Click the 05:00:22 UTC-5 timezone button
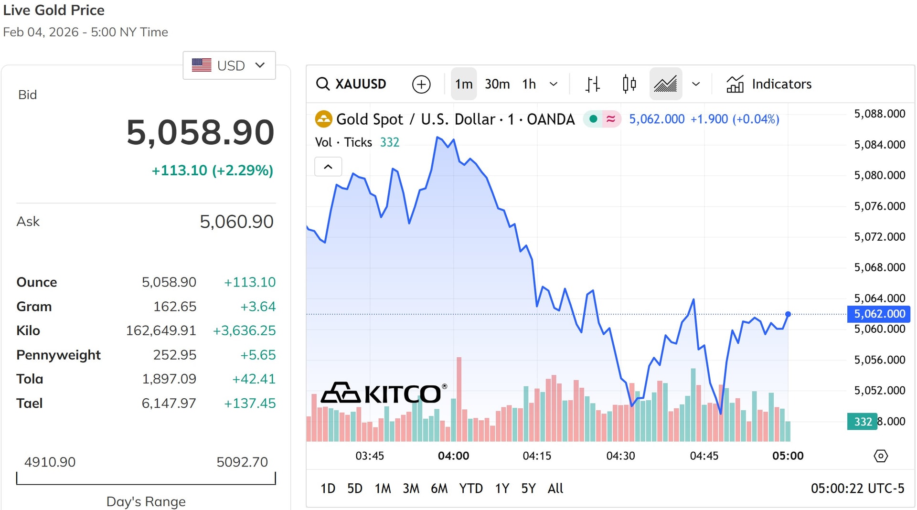The width and height of the screenshot is (917, 510). tap(857, 488)
